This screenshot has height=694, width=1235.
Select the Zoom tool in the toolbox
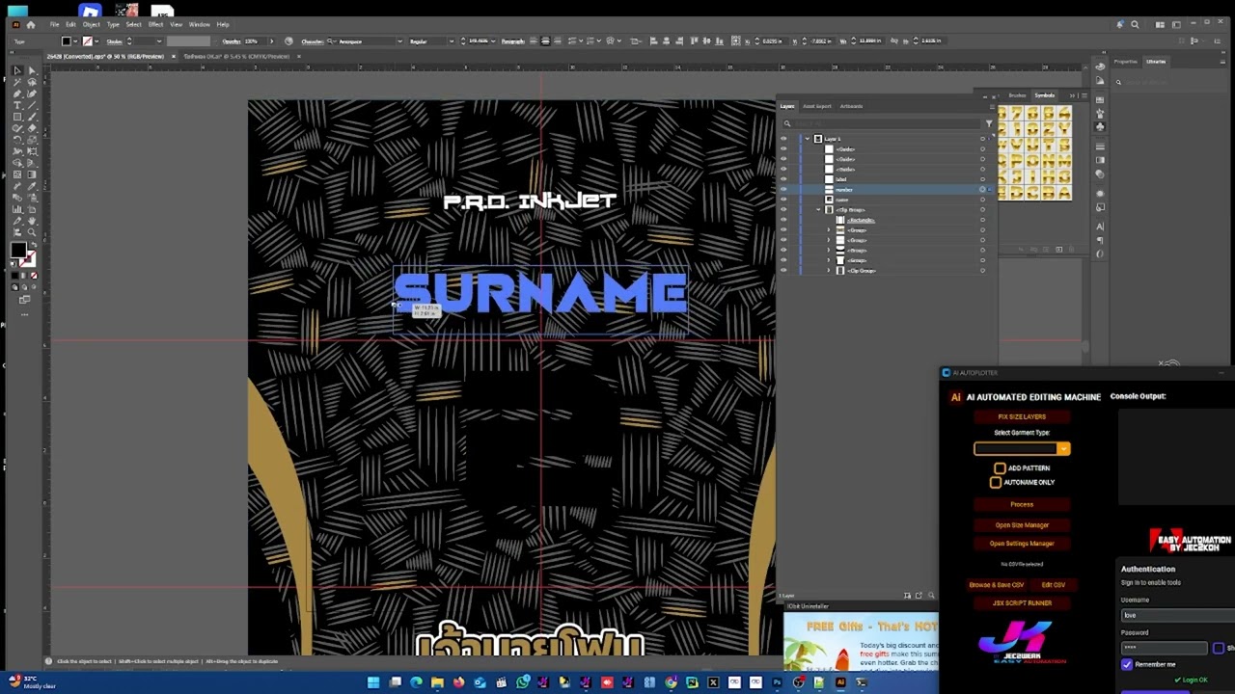[32, 232]
